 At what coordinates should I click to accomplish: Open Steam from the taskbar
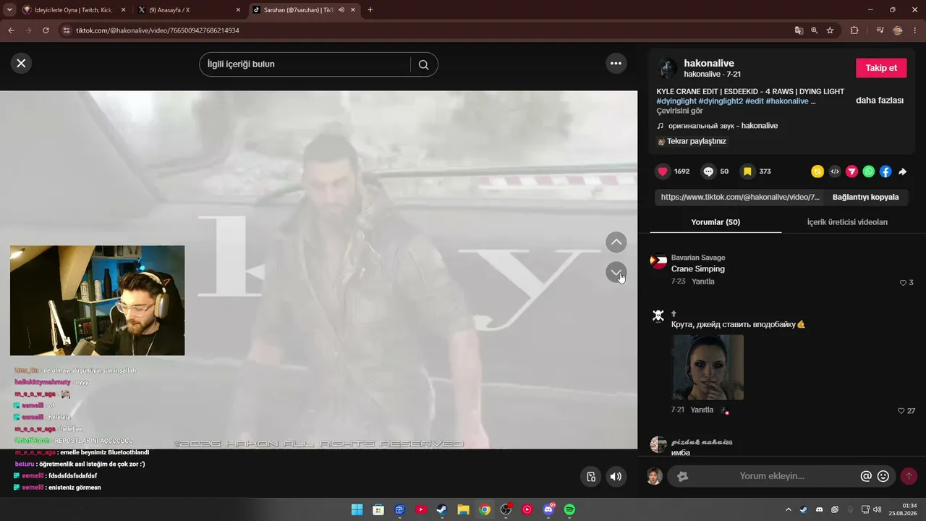coord(441,509)
